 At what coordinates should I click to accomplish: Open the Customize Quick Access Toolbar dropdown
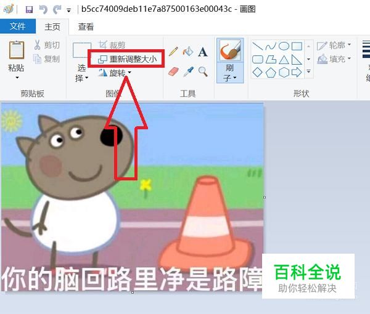[68, 10]
